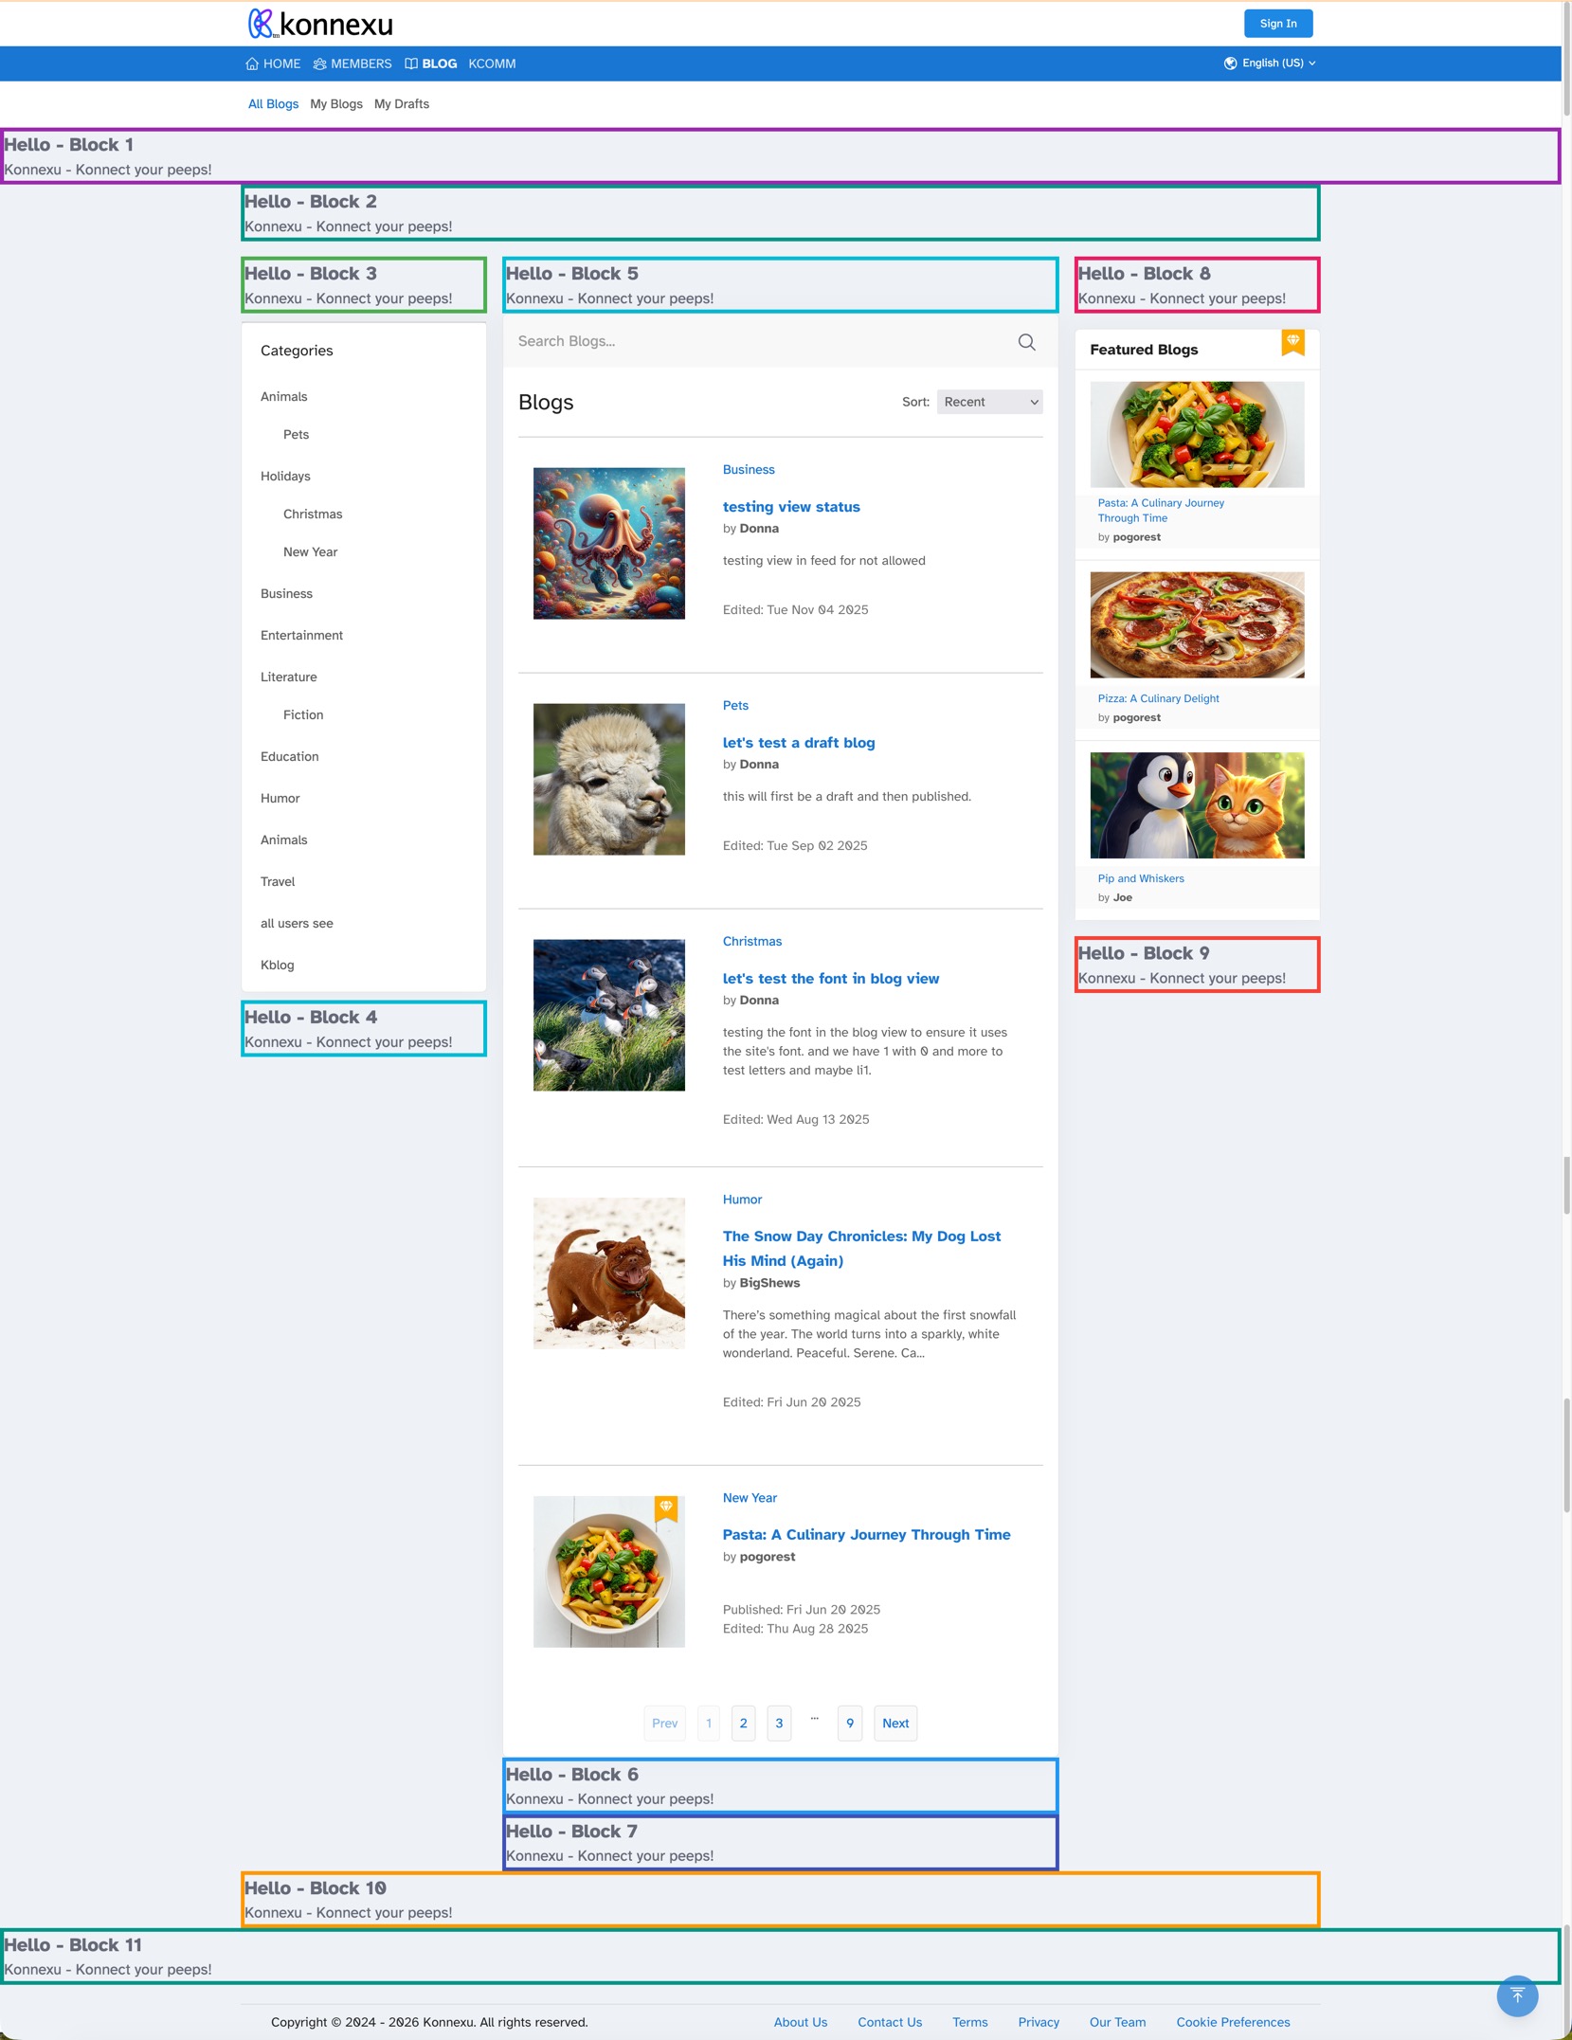The image size is (1572, 2040).
Task: Switch to the My Blogs tab
Action: tap(335, 104)
